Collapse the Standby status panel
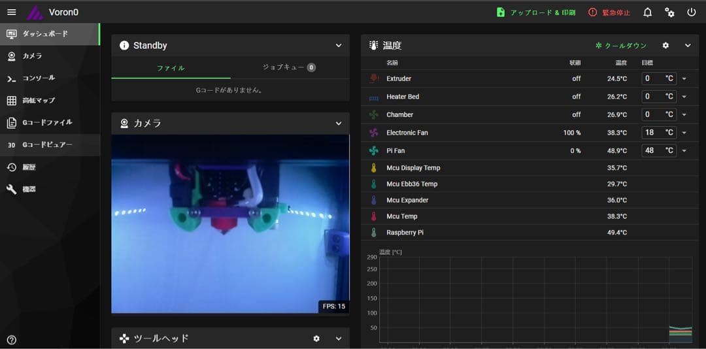Screen dimensions: 706x349 coord(339,46)
